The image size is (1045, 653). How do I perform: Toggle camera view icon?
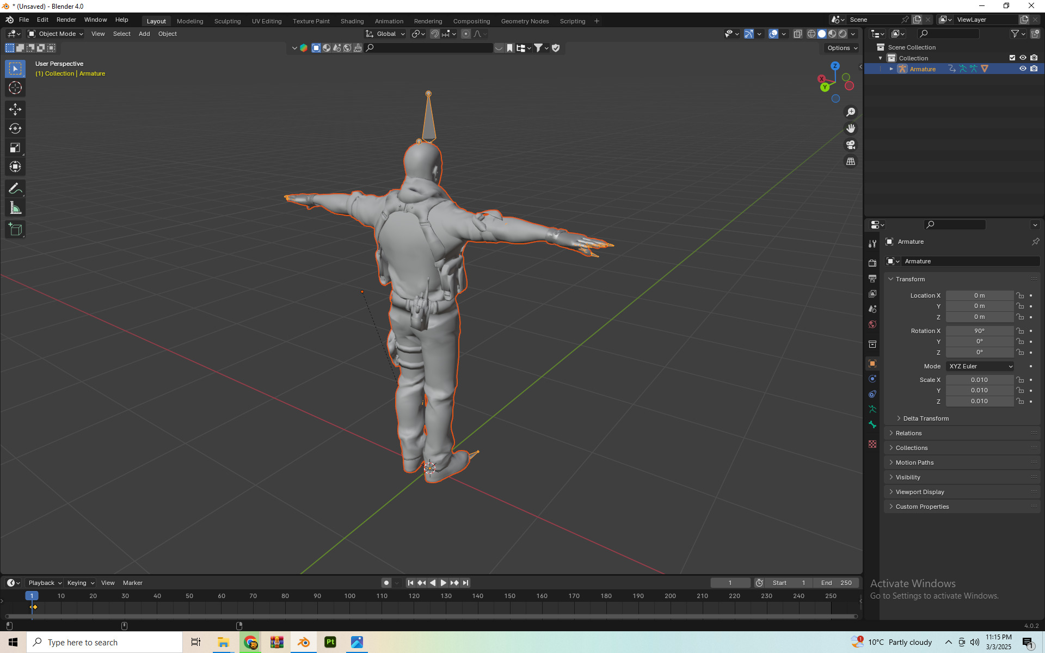click(x=851, y=145)
